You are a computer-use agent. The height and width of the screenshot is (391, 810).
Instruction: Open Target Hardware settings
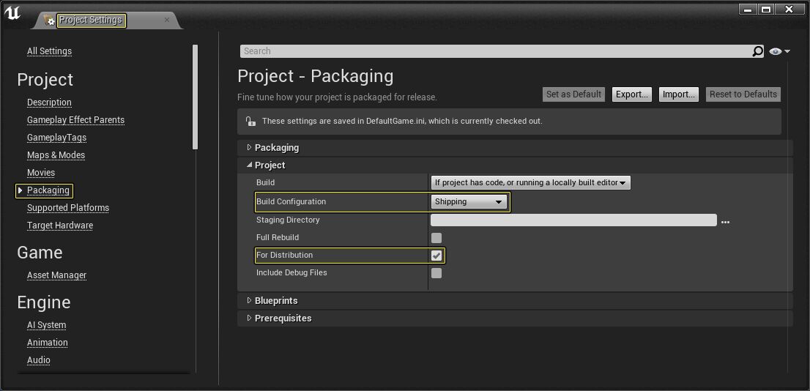(60, 226)
